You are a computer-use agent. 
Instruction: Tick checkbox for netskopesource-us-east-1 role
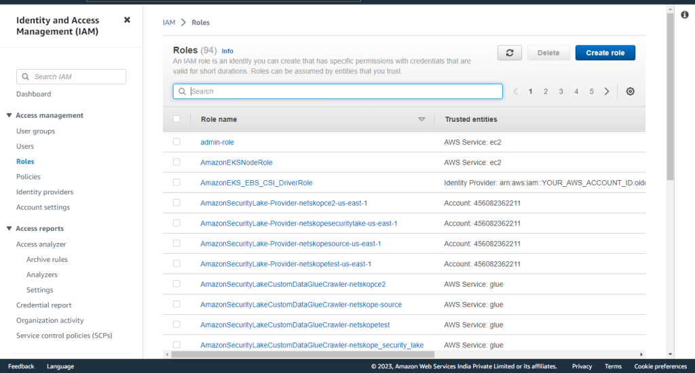[x=177, y=244]
